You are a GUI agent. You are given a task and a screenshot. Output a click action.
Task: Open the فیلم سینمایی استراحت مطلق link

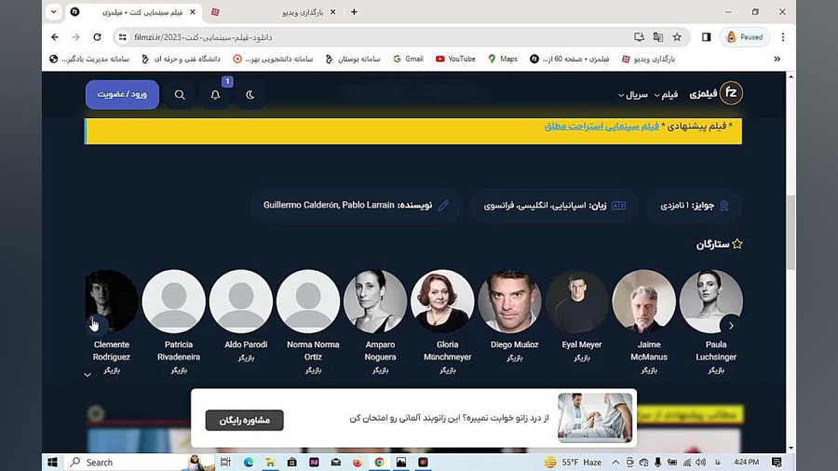point(601,126)
